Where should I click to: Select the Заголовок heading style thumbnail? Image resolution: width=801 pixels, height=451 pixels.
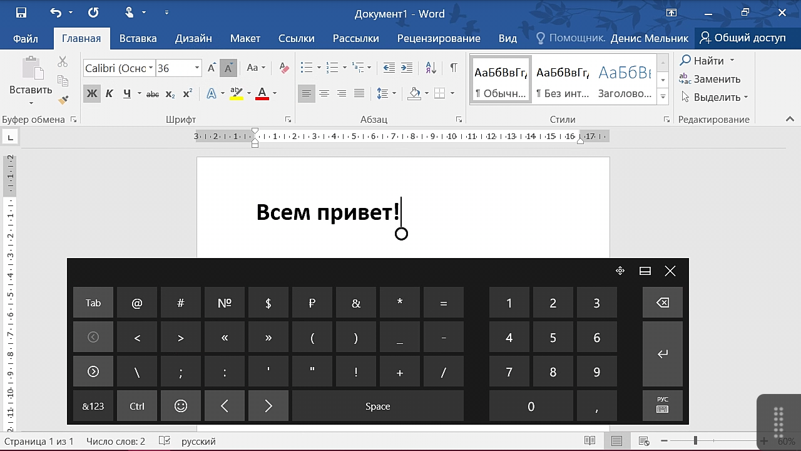click(625, 82)
